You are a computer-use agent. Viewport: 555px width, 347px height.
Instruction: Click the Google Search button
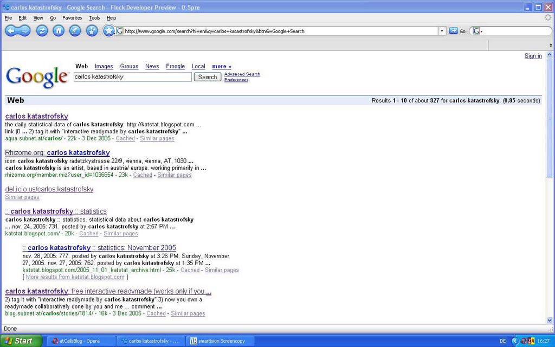[208, 77]
